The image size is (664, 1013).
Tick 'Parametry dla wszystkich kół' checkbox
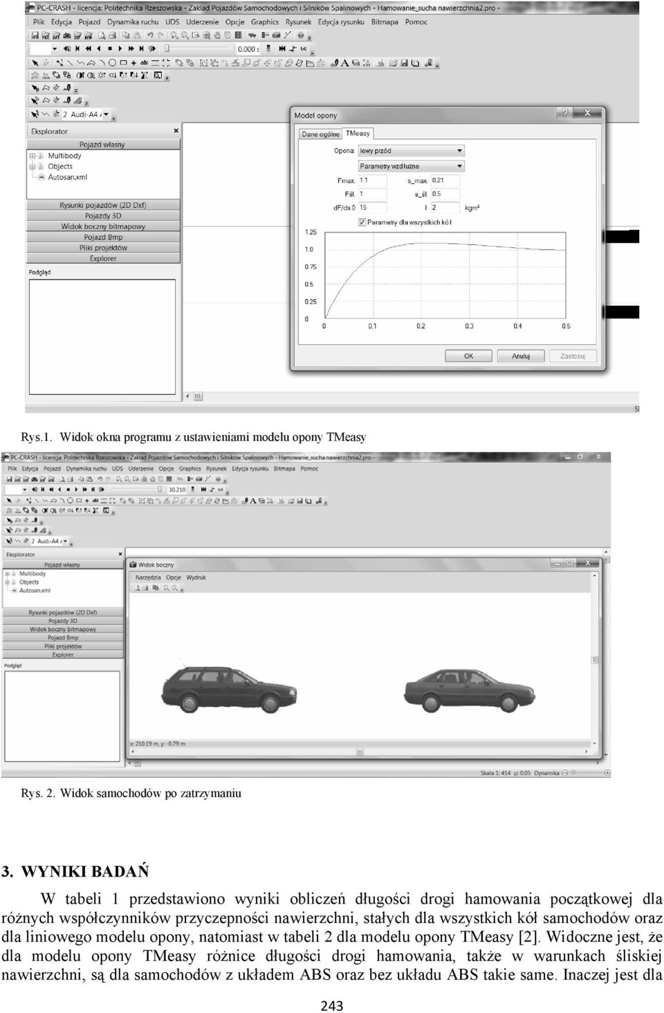coord(362,222)
